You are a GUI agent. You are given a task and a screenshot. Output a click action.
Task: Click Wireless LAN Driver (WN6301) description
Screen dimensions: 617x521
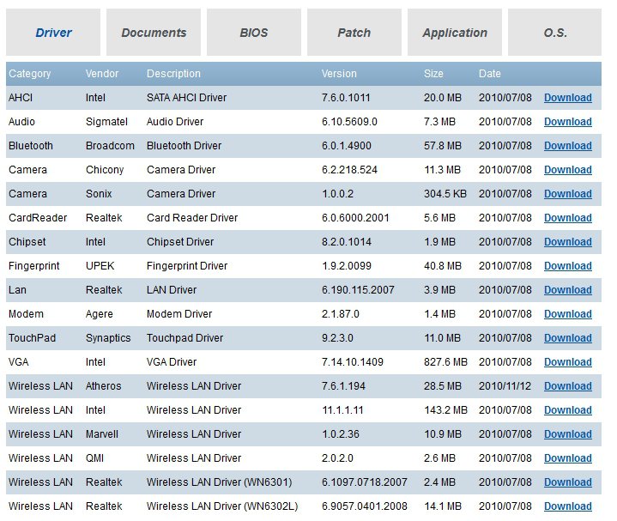point(219,482)
